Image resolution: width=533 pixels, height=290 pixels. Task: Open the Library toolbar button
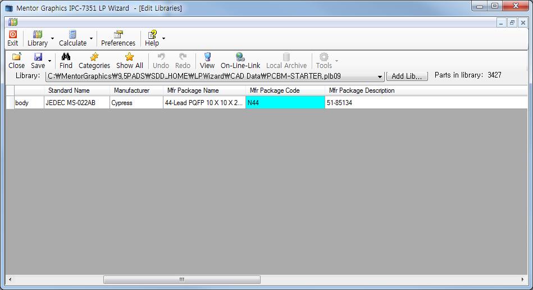38,38
